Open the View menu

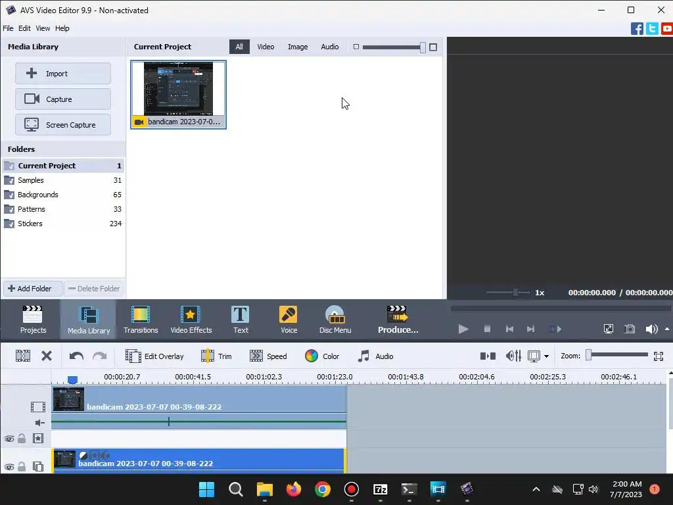click(43, 28)
